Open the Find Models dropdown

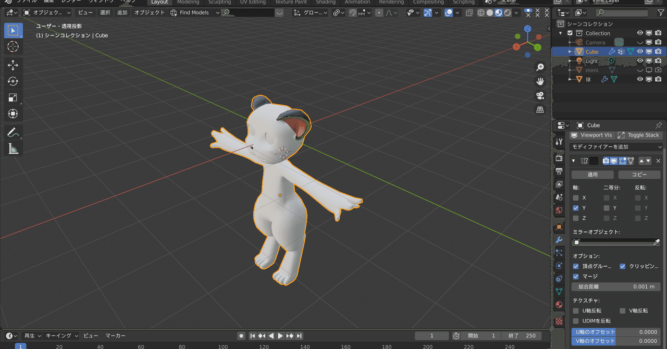(x=195, y=13)
